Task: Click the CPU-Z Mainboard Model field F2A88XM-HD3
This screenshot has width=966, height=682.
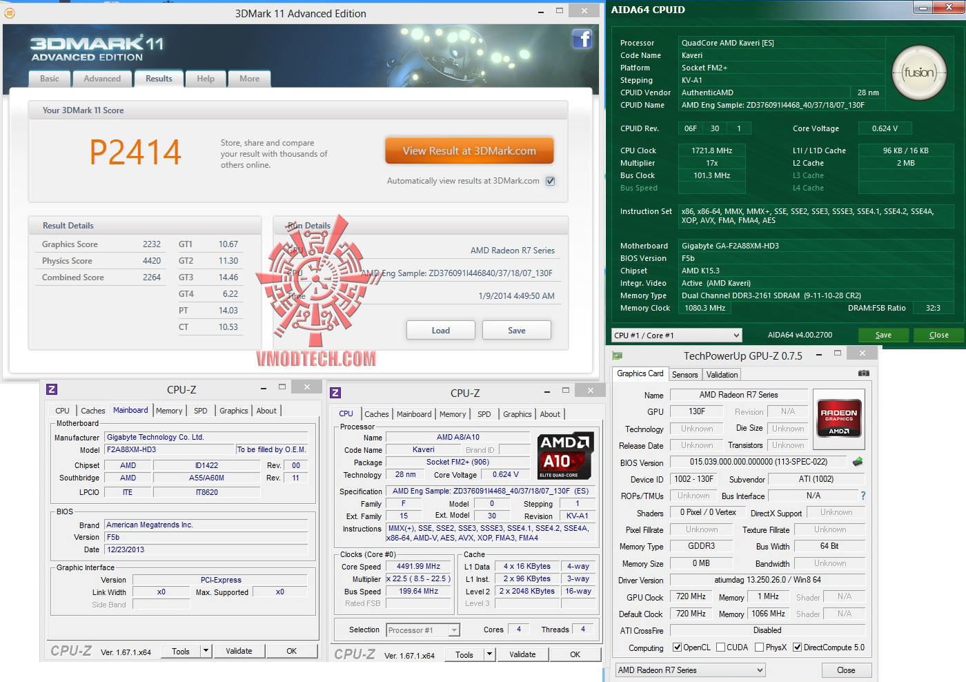Action: tap(170, 449)
